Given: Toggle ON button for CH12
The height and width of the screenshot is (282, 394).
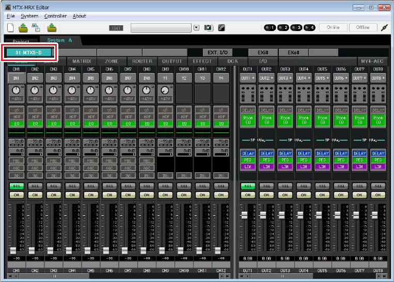Looking at the screenshot, I should click(221, 195).
